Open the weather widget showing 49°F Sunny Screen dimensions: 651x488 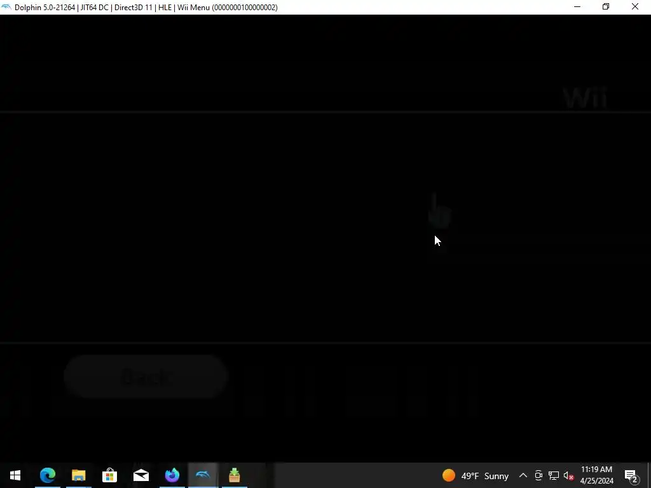click(x=476, y=475)
